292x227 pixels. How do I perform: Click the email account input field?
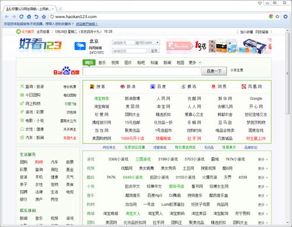(124, 43)
